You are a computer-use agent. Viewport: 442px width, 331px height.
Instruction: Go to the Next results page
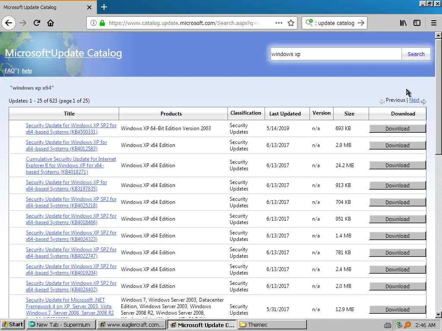click(x=414, y=100)
